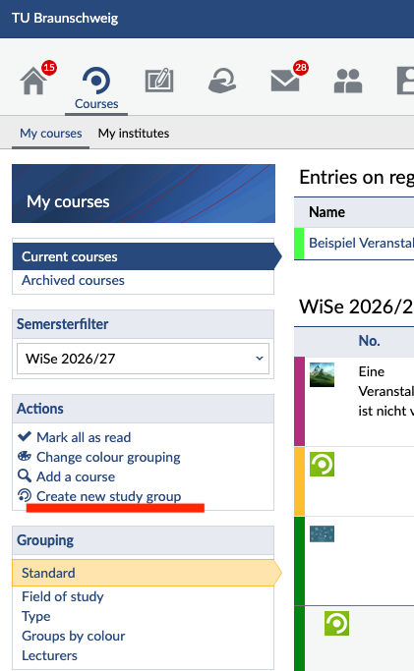This screenshot has height=671, width=414.
Task: Open the notepad with pencil icon
Action: click(x=159, y=81)
